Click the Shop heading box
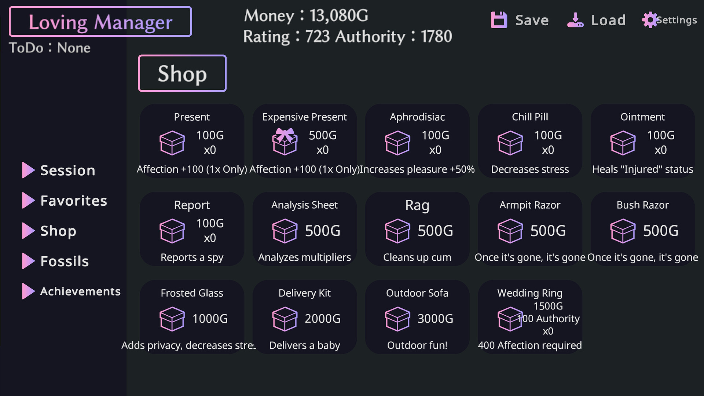 (182, 73)
